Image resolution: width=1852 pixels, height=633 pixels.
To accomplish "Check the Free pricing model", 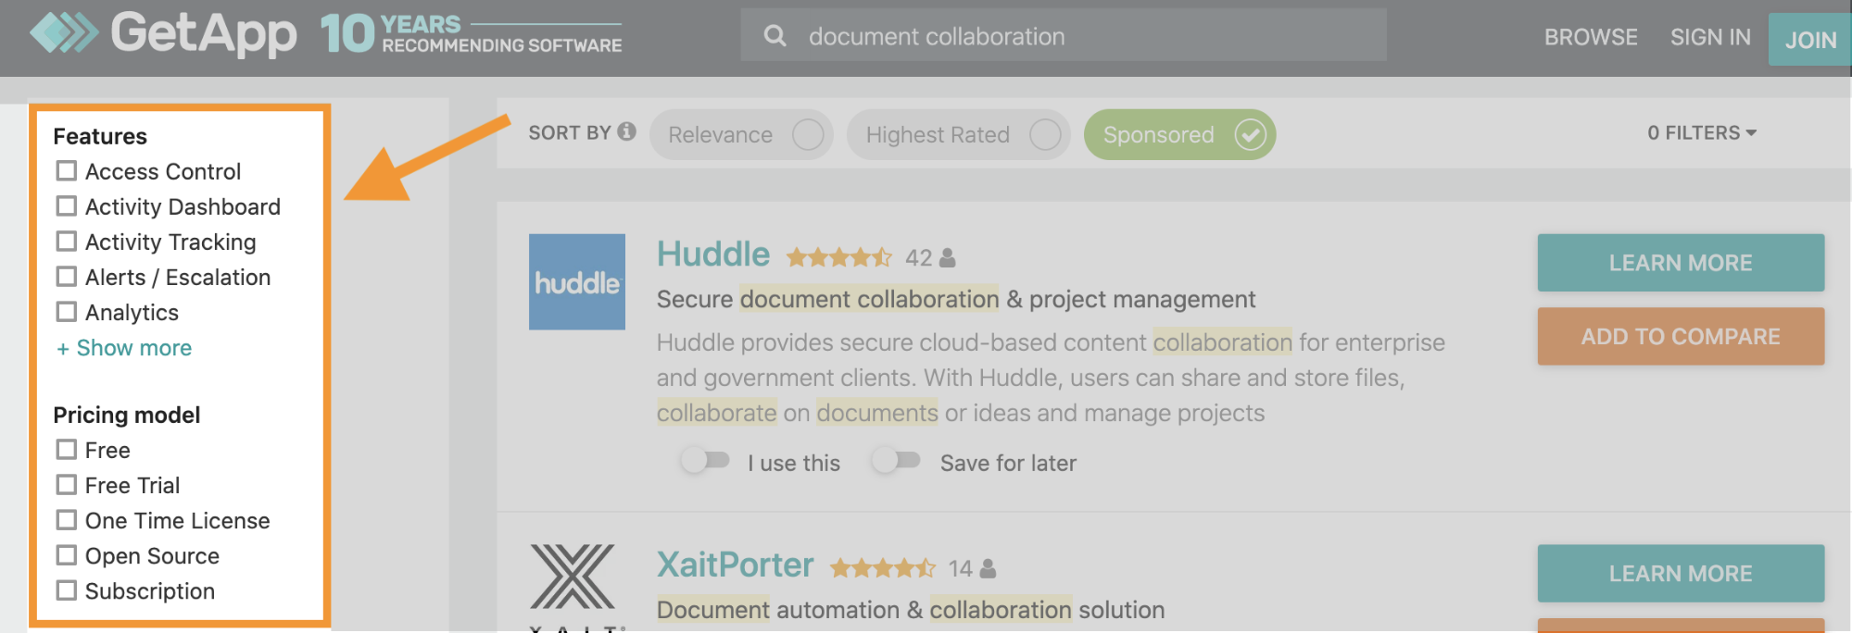I will [x=67, y=450].
